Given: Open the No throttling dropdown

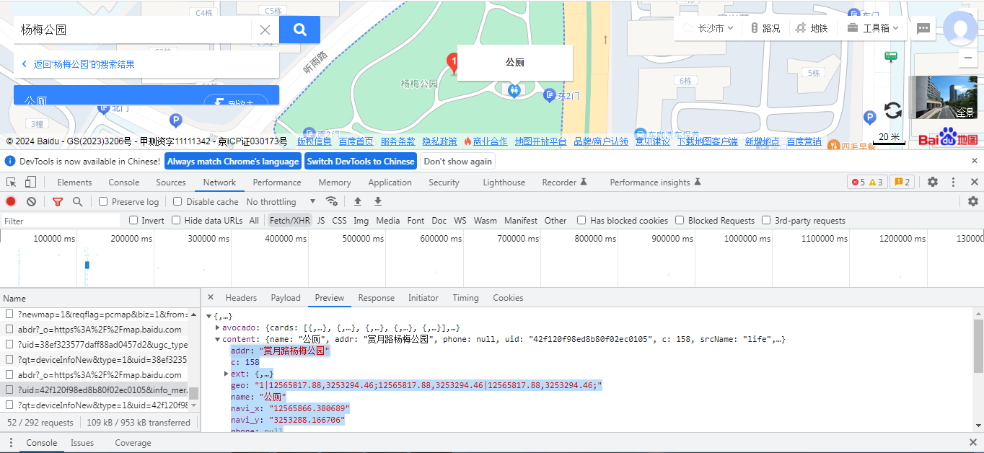Looking at the screenshot, I should point(281,202).
